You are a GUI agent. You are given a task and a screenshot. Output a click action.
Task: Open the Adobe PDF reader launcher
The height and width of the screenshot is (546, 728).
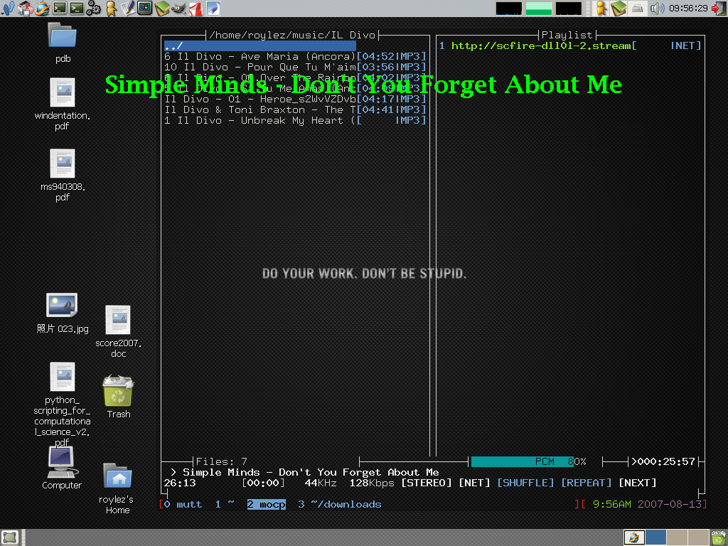click(x=196, y=9)
